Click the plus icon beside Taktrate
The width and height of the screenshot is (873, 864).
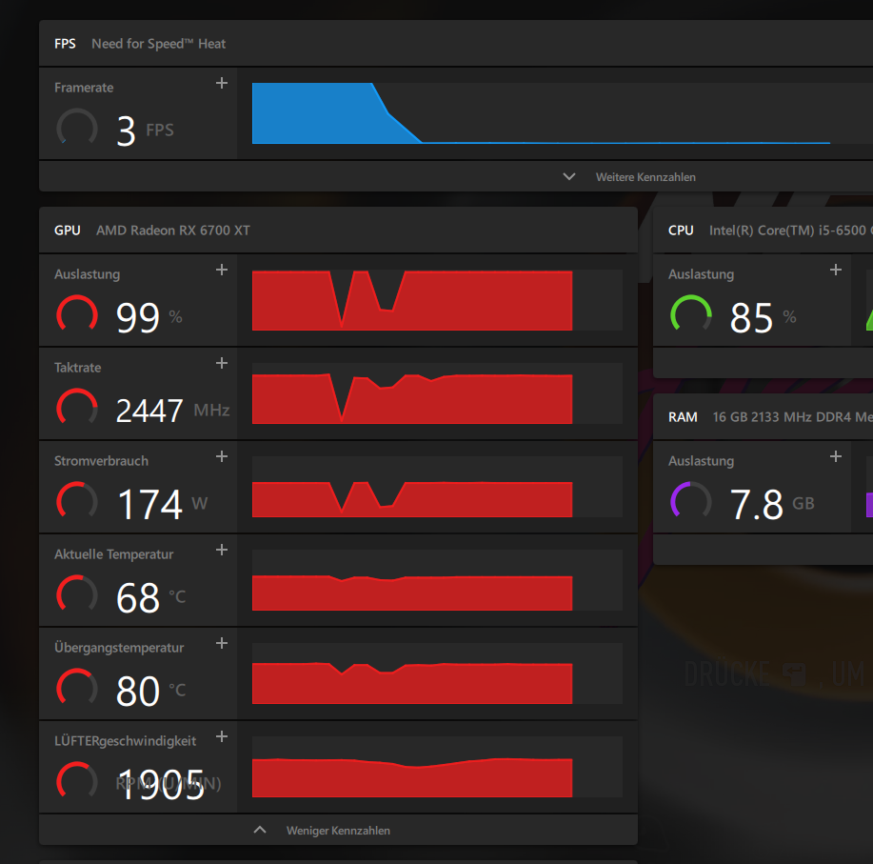[x=222, y=363]
